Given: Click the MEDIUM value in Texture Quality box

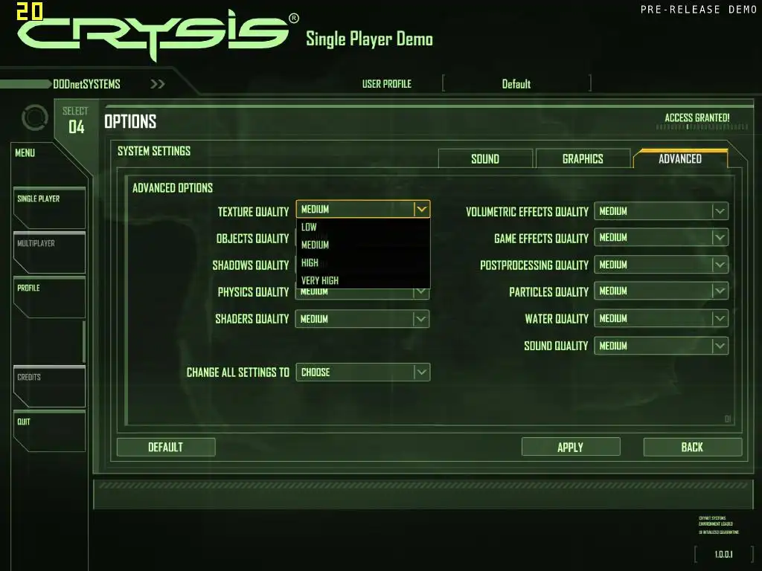Looking at the screenshot, I should (x=316, y=209).
